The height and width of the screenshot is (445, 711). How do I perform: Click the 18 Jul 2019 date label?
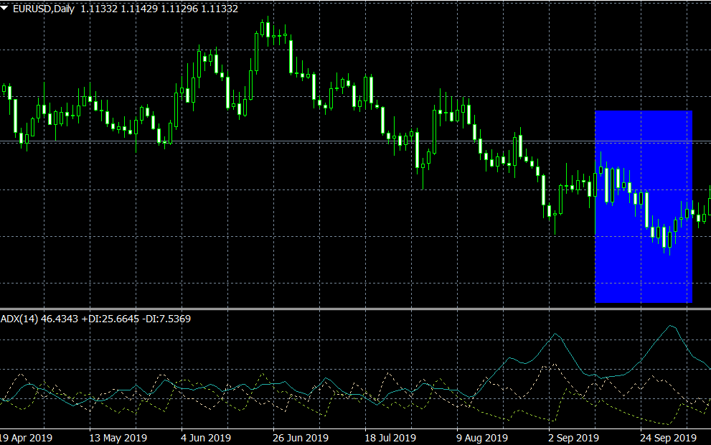click(390, 437)
